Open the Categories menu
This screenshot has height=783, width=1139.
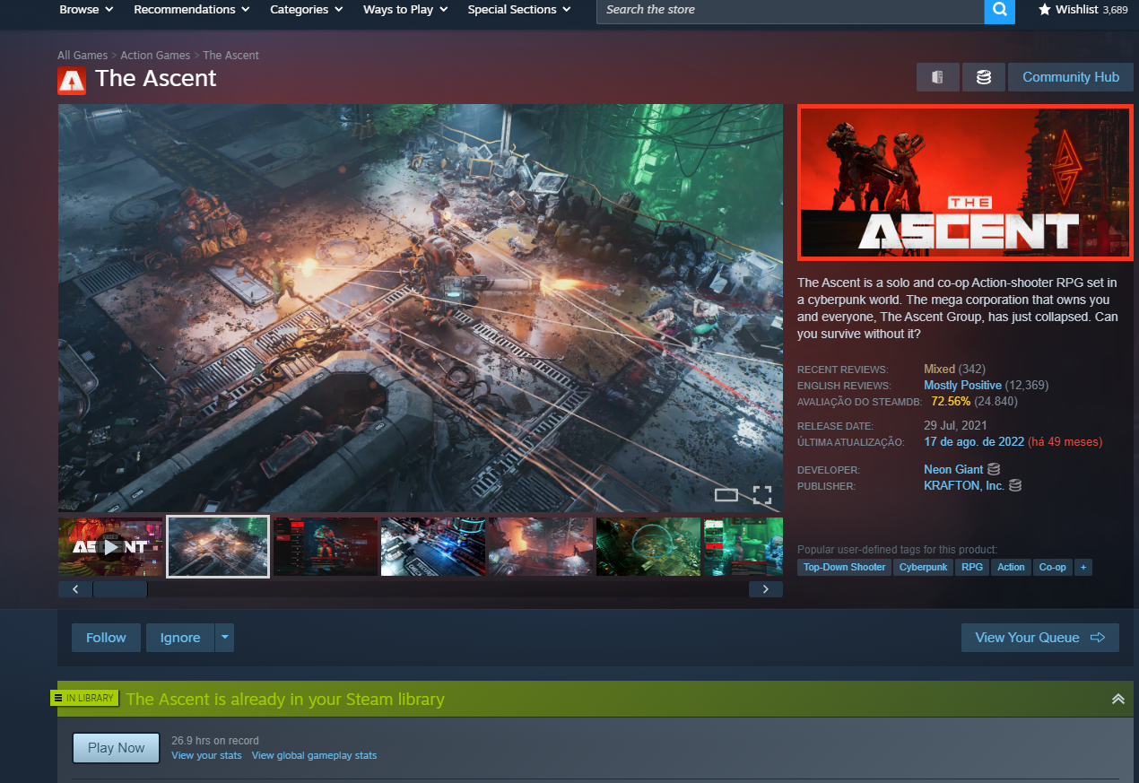tap(307, 9)
